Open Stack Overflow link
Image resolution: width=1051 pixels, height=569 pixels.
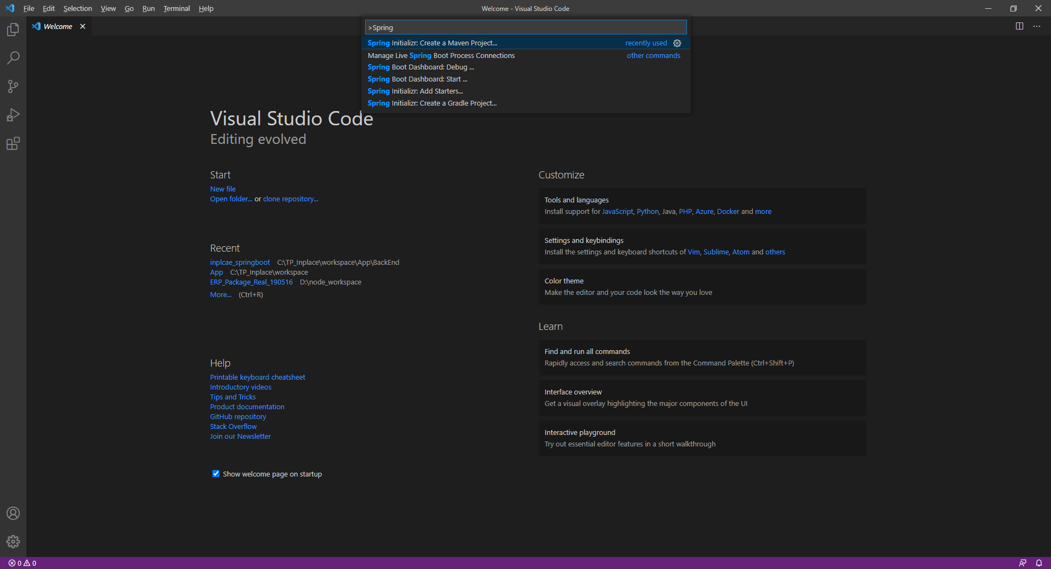(233, 427)
